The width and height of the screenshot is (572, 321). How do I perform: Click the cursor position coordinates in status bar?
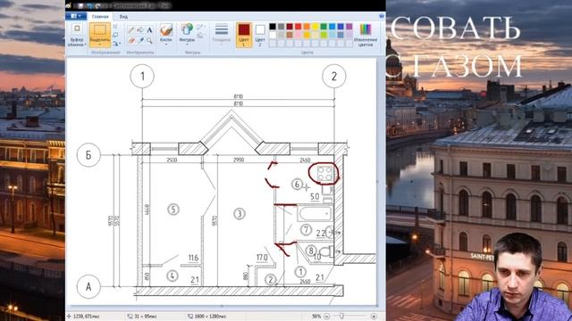tap(87, 317)
